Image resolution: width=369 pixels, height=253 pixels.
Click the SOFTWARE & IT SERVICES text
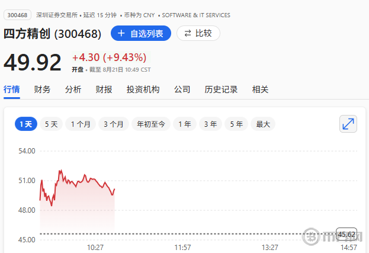pyautogui.click(x=196, y=15)
